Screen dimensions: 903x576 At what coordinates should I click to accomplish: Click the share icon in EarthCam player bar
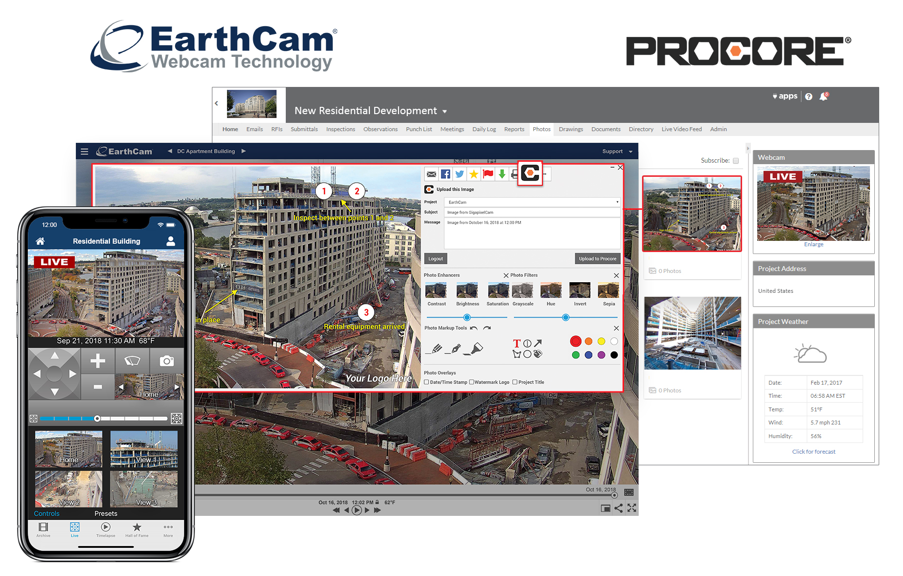point(618,508)
